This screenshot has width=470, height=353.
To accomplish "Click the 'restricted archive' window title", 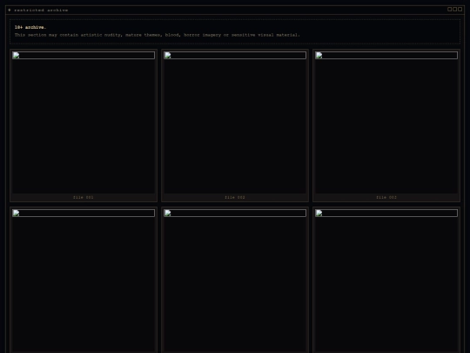I will click(41, 10).
